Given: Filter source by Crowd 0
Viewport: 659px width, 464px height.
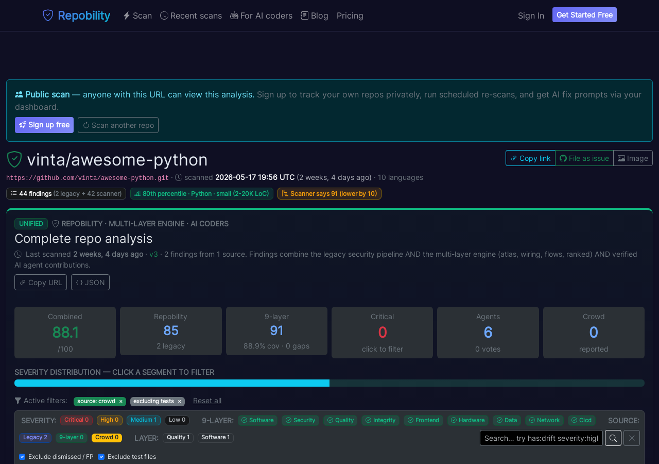Looking at the screenshot, I should (x=107, y=438).
